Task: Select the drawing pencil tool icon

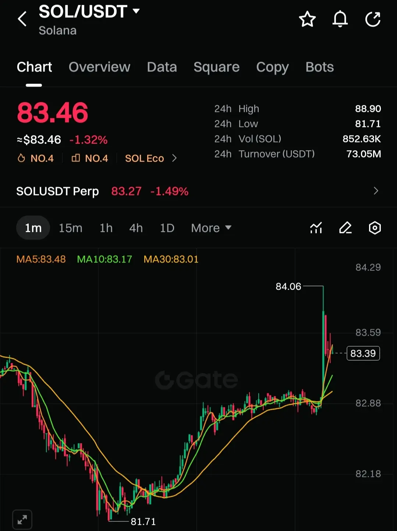Action: point(345,228)
